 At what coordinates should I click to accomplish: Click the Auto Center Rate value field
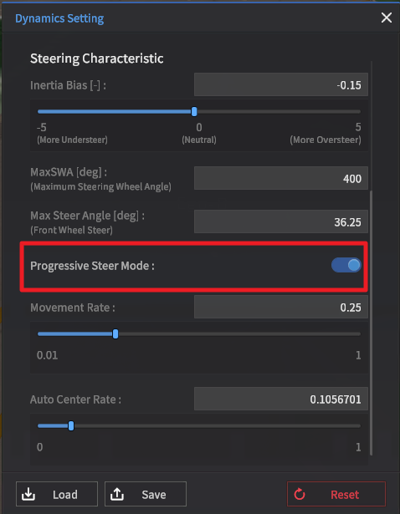[x=281, y=399]
